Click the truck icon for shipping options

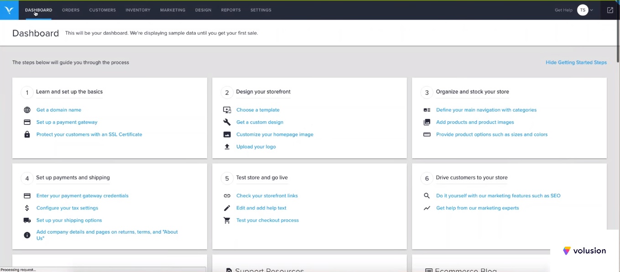tap(27, 220)
